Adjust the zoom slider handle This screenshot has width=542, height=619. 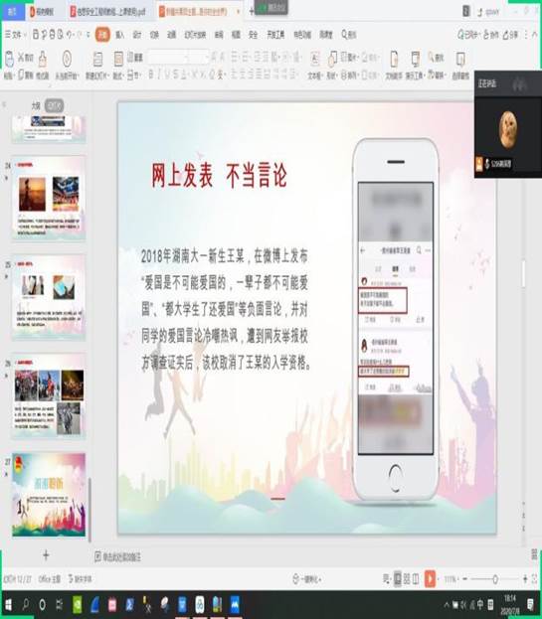(x=495, y=579)
